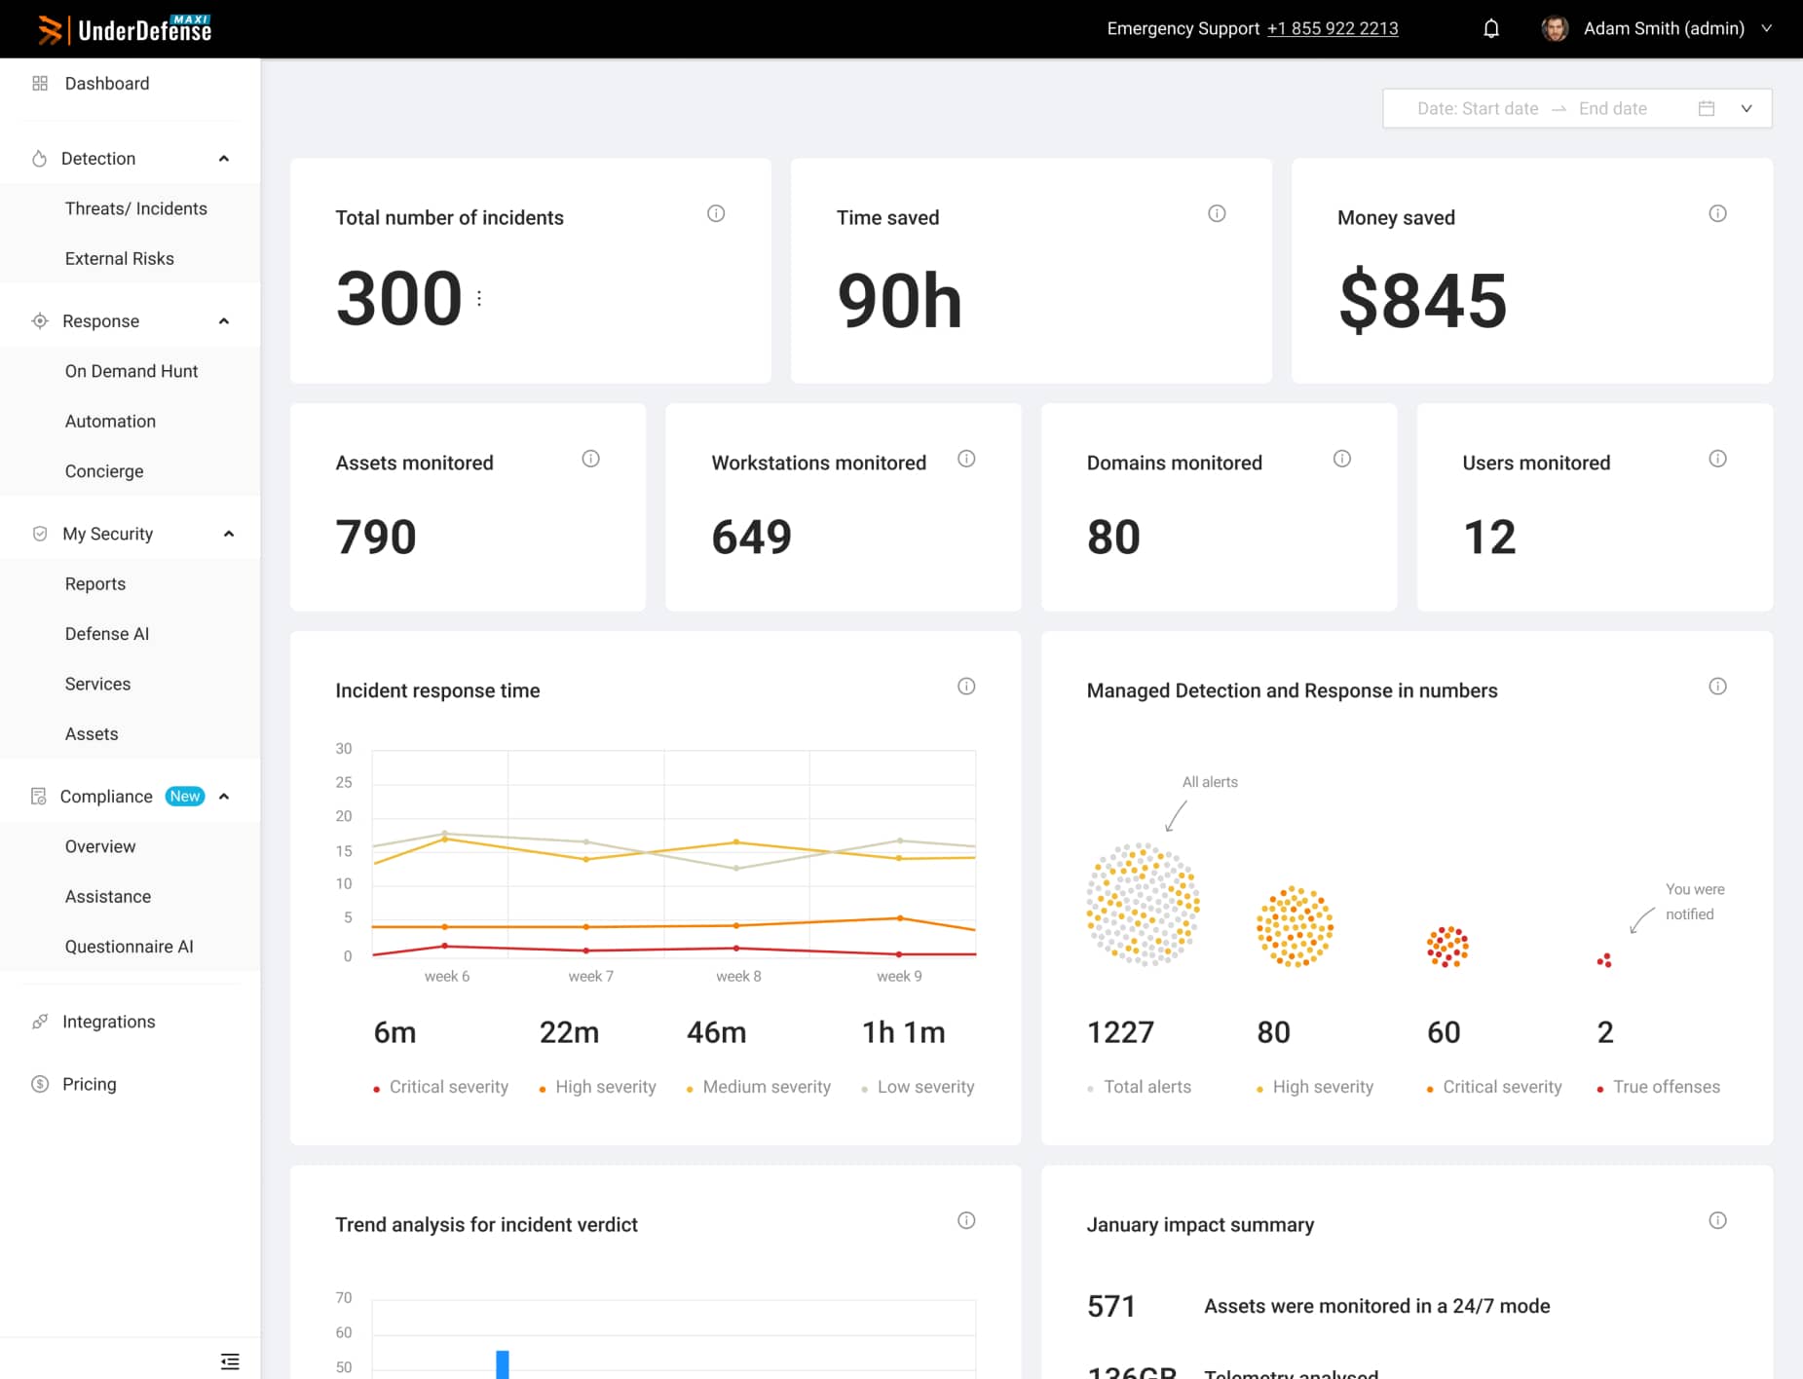Show info for Incident response time
Screen dimensions: 1803x1379
pos(966,687)
